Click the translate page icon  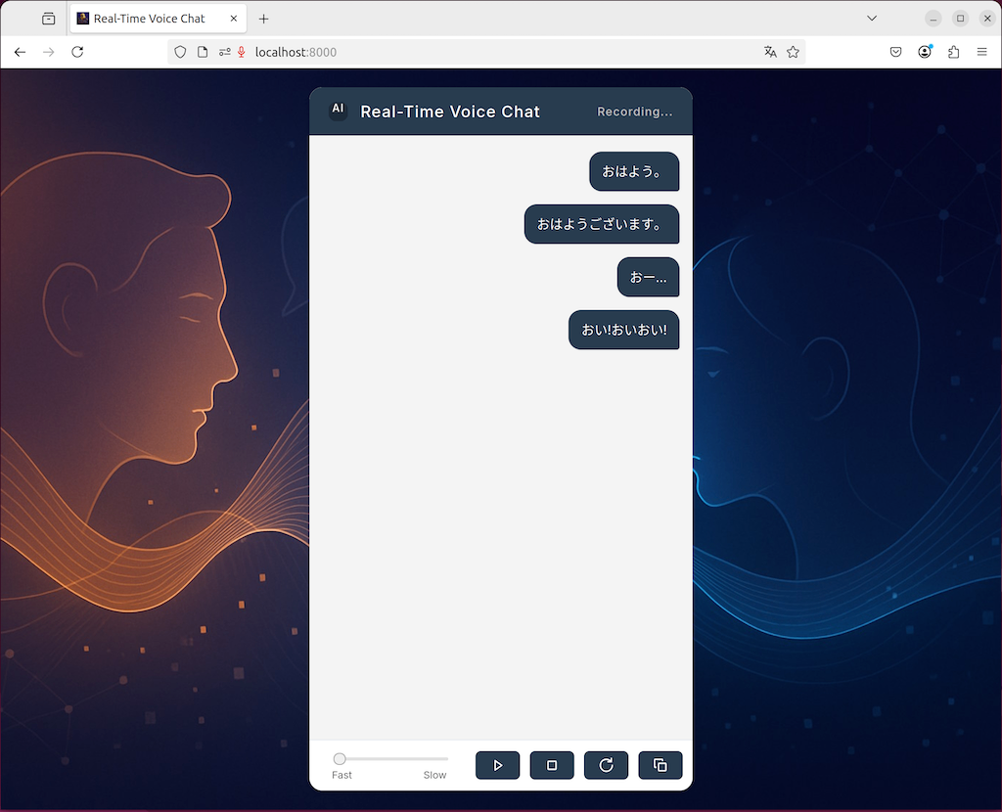click(x=770, y=53)
